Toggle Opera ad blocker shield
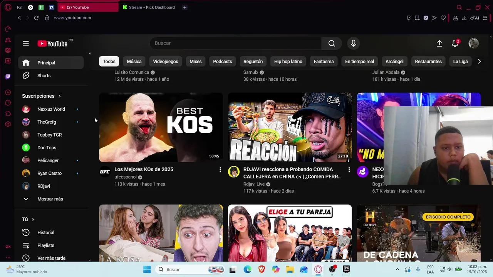 click(x=426, y=18)
